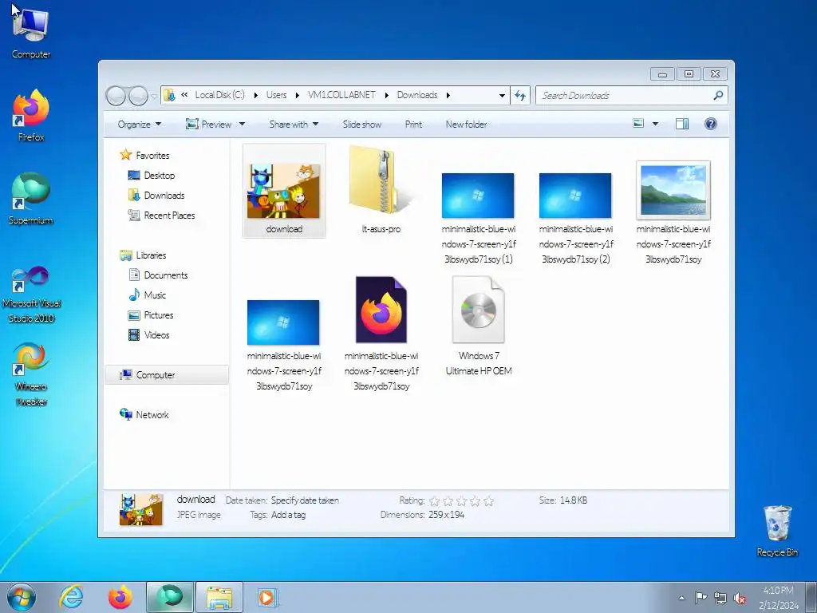This screenshot has height=613, width=817.
Task: Set rating to one star
Action: tap(435, 501)
